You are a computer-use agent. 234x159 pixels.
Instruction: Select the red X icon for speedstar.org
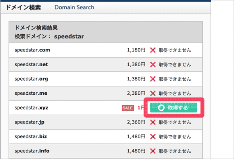(x=153, y=79)
